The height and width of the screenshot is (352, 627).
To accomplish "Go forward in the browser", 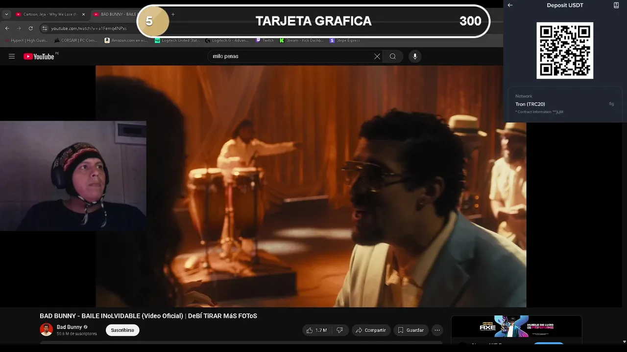I will tap(19, 28).
